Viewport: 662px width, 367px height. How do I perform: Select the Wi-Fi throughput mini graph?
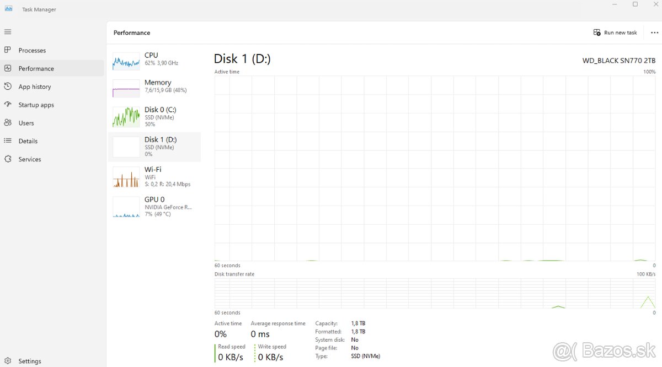point(126,177)
